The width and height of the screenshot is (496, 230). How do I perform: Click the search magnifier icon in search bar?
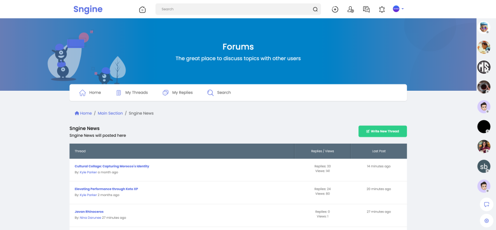click(315, 9)
